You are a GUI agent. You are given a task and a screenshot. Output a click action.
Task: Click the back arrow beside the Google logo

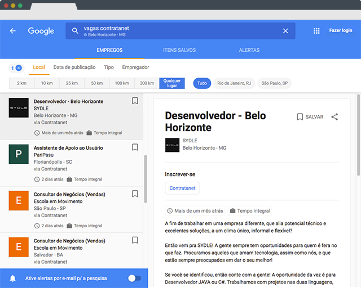pyautogui.click(x=13, y=31)
